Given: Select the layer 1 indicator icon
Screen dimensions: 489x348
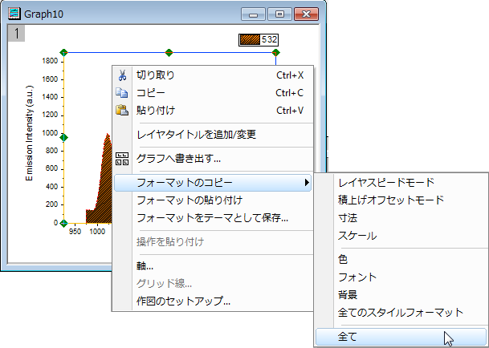Looking at the screenshot, I should [x=16, y=33].
